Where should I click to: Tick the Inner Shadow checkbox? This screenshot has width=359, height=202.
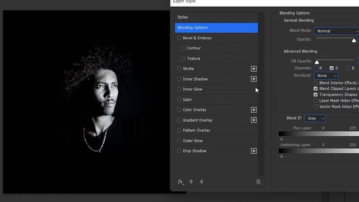179,79
